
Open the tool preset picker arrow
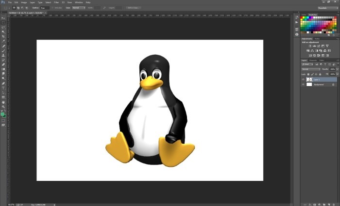click(9, 8)
